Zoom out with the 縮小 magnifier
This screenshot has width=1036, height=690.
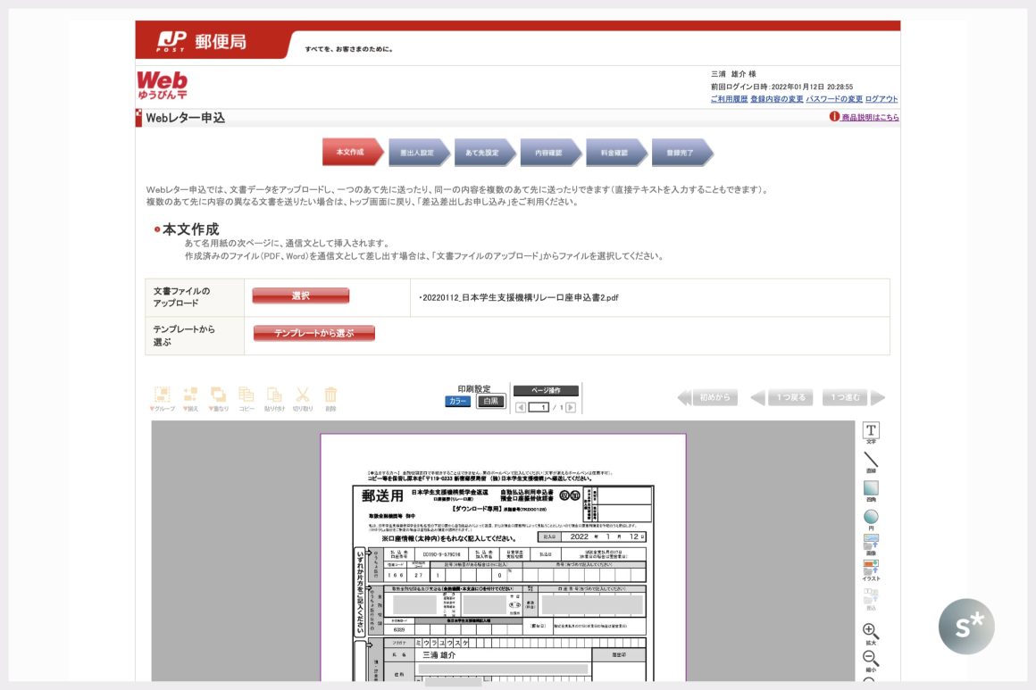click(870, 660)
